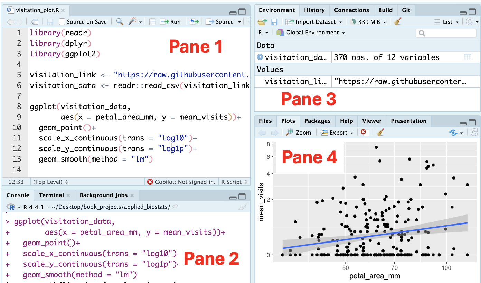Open the Packages tab

pyautogui.click(x=317, y=121)
